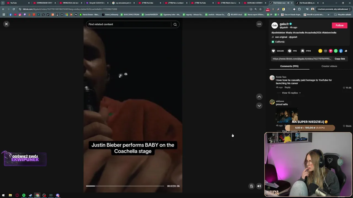Open the BAJKI ZAPAS STREAM bookmark
The width and height of the screenshot is (353, 198).
[x=130, y=15]
